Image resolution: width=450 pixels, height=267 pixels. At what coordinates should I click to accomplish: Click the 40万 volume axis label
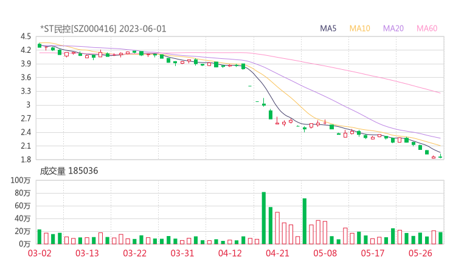22,218
